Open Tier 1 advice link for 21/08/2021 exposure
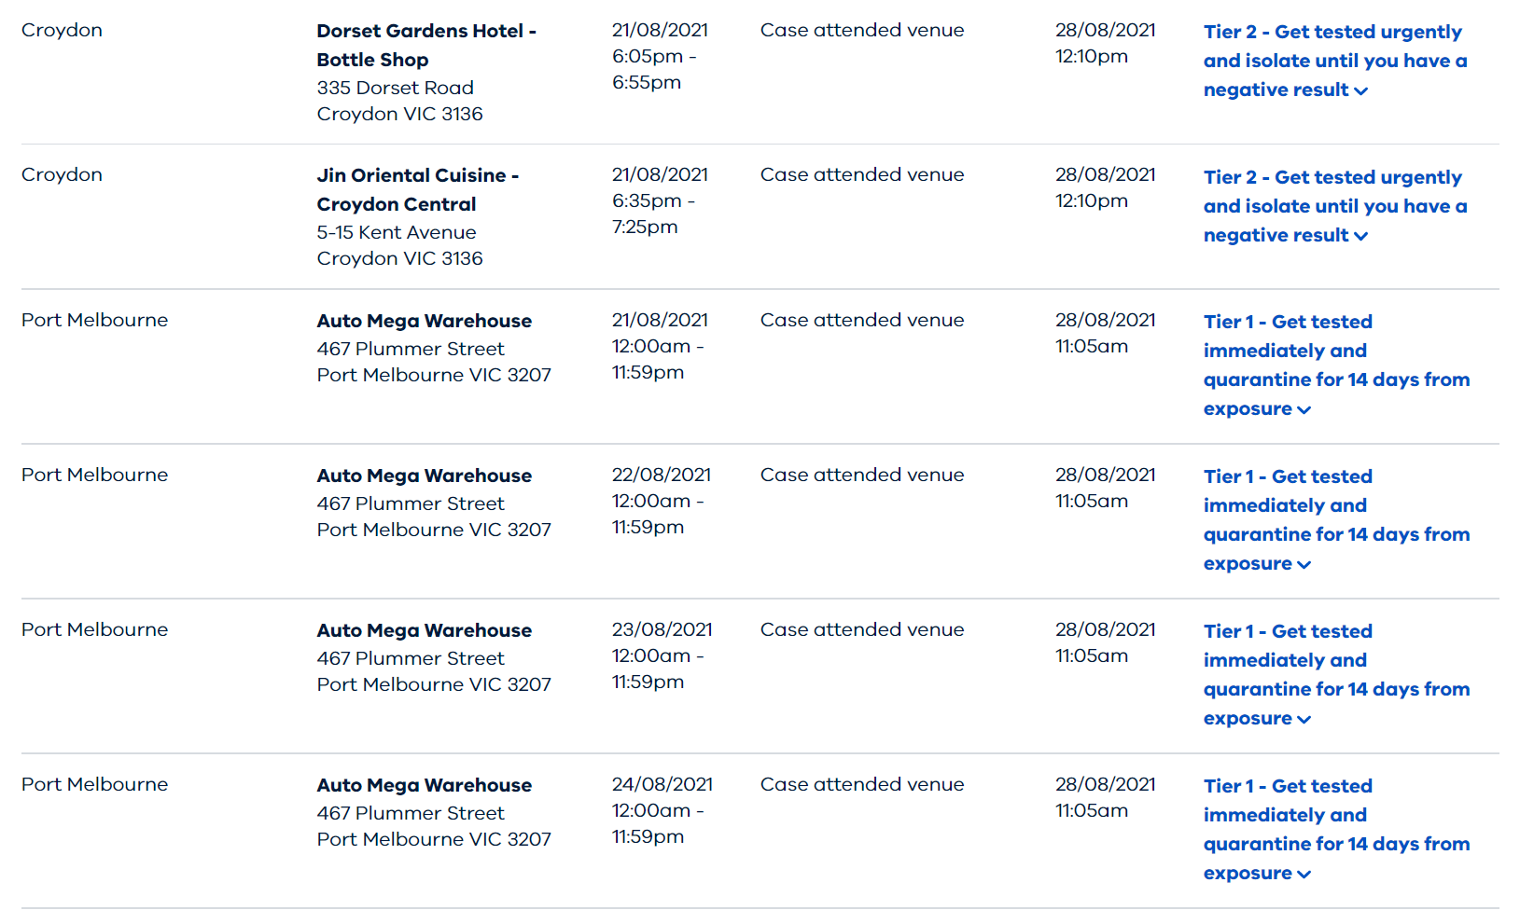The image size is (1520, 910). pos(1336,365)
